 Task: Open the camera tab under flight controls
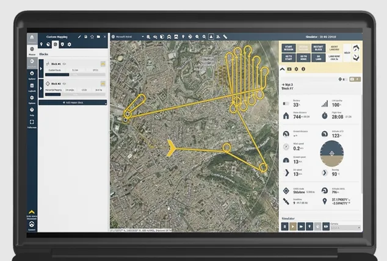pos(289,70)
